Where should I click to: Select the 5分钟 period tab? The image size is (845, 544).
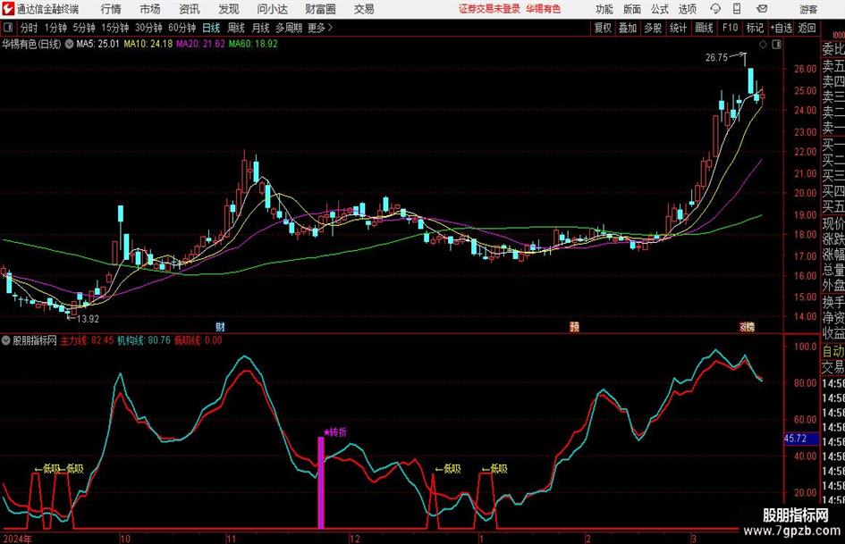coord(84,28)
